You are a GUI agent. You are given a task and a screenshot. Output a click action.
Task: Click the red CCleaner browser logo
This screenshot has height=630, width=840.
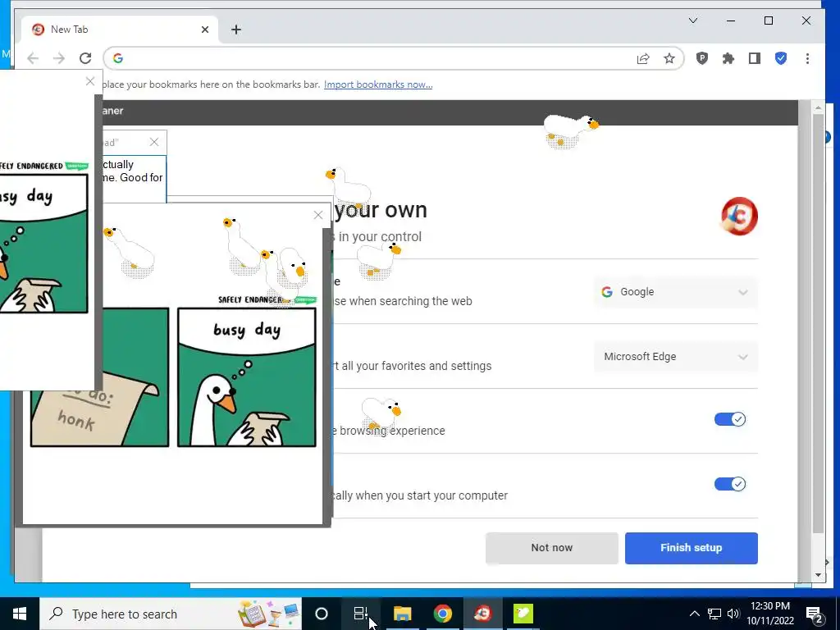(x=739, y=216)
